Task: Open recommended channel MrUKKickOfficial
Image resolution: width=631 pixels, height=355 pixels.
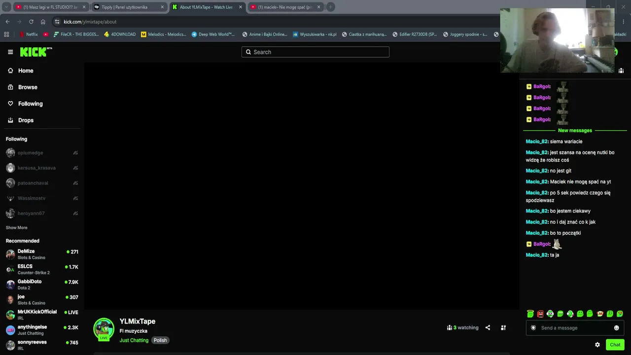Action: pyautogui.click(x=42, y=315)
